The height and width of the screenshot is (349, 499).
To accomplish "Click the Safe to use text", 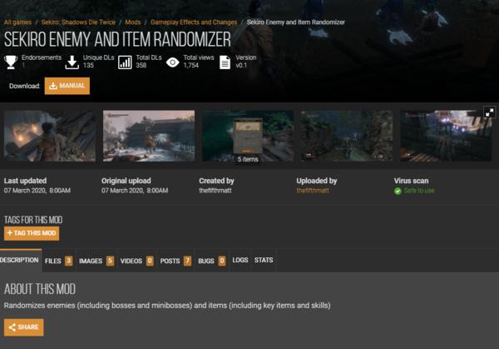I will point(419,191).
